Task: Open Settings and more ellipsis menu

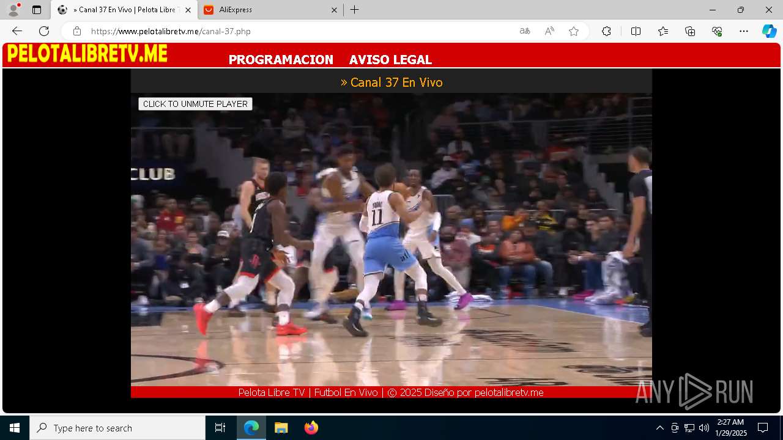Action: click(744, 31)
